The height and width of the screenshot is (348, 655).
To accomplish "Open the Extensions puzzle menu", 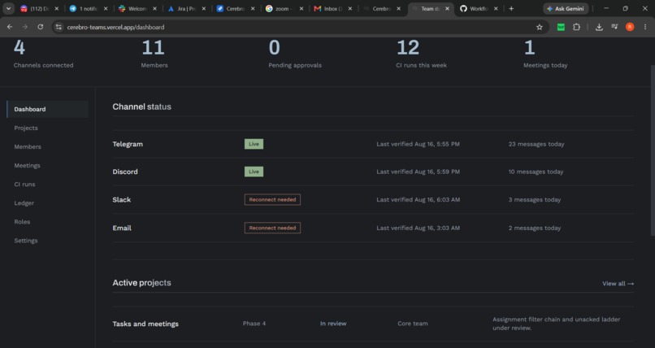I will [576, 27].
